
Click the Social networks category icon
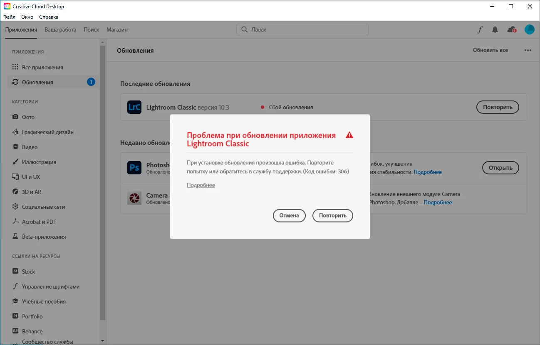coord(15,207)
